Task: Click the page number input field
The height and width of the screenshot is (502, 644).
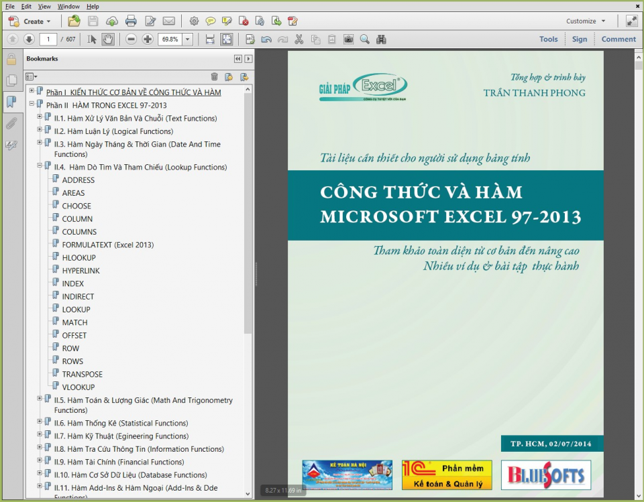Action: [49, 39]
